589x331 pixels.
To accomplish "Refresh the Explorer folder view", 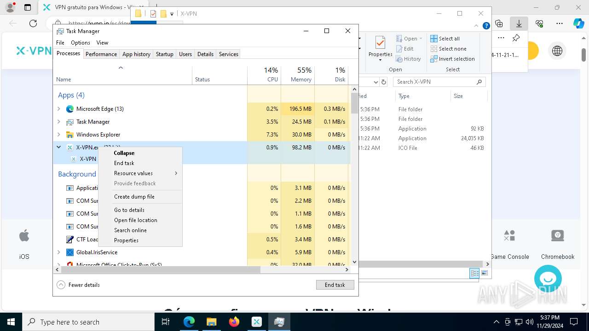I will coord(384,82).
